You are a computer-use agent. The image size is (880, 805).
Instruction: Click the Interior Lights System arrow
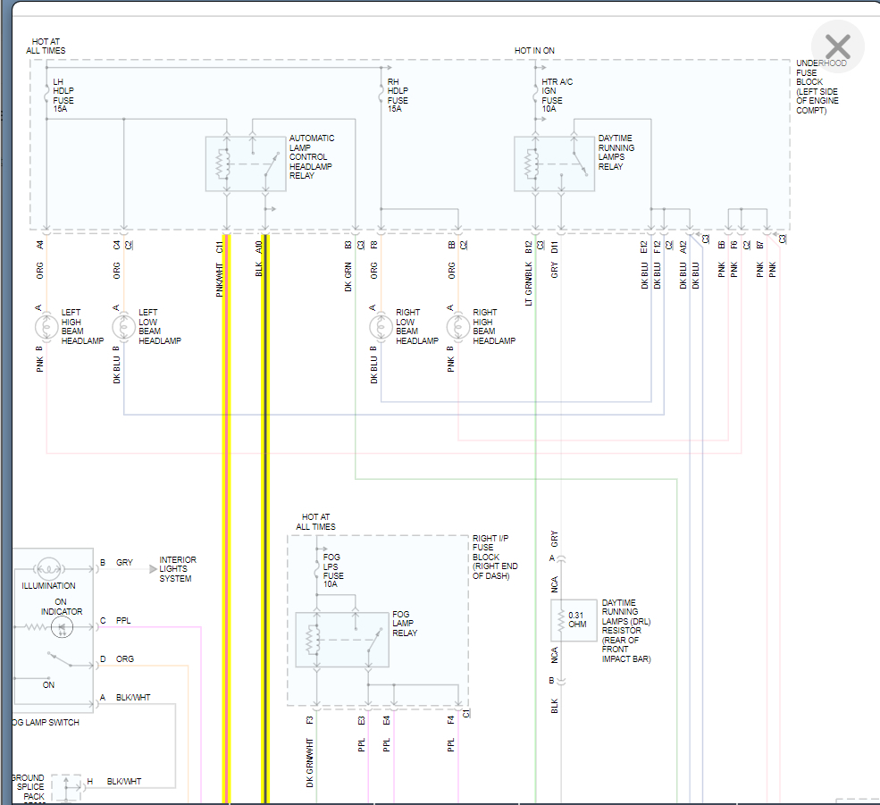(153, 568)
